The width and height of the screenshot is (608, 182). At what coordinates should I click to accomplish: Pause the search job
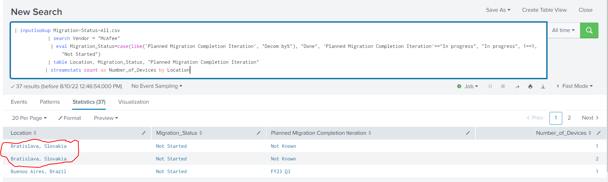click(x=490, y=86)
